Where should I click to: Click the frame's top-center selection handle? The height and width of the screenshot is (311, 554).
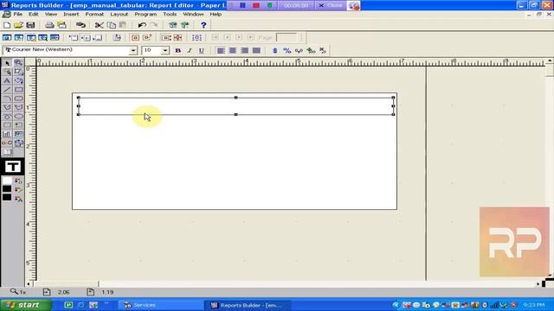[235, 98]
